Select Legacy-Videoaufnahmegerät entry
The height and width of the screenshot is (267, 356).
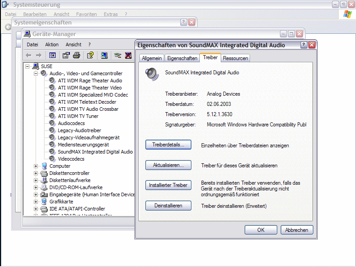point(89,138)
